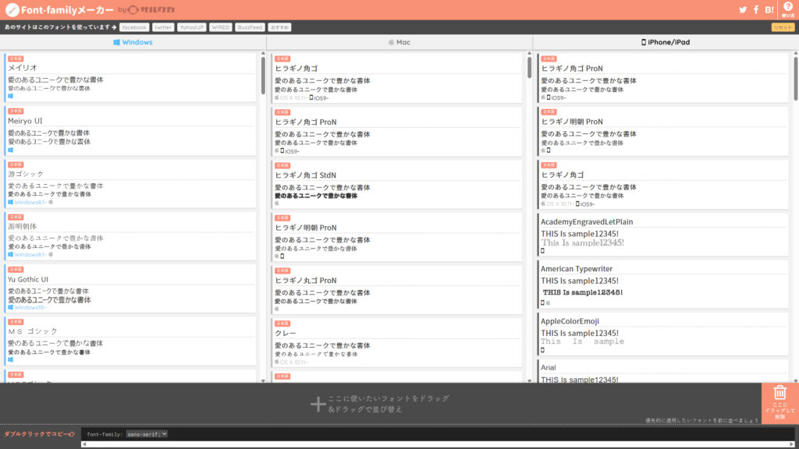Click the trash delete area icon
This screenshot has width=799, height=449.
pyautogui.click(x=779, y=393)
